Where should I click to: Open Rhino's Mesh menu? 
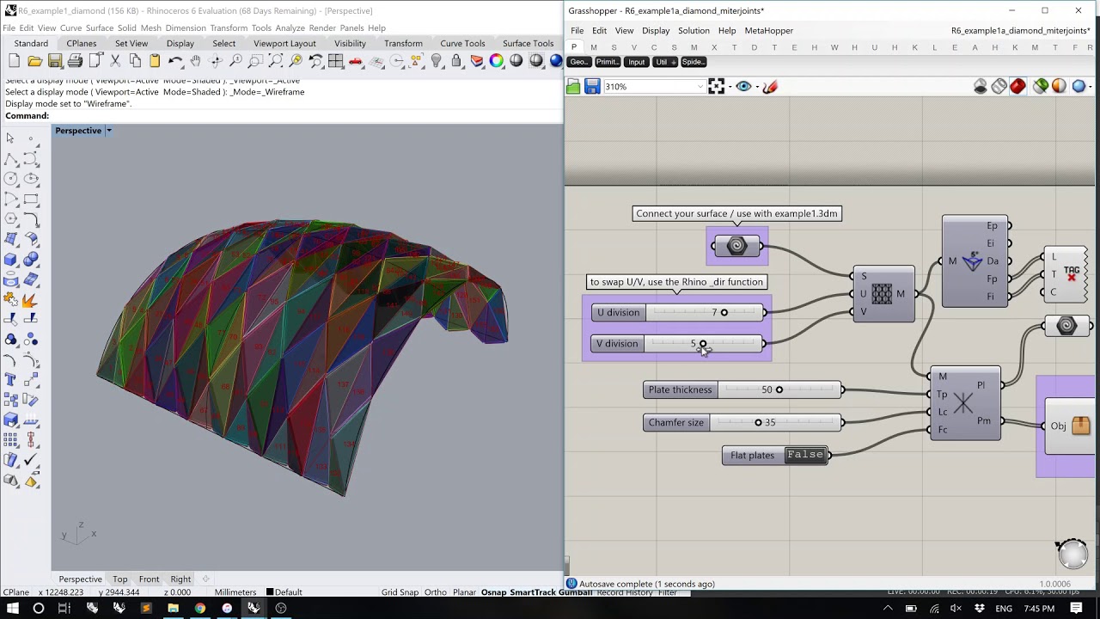[x=150, y=28]
